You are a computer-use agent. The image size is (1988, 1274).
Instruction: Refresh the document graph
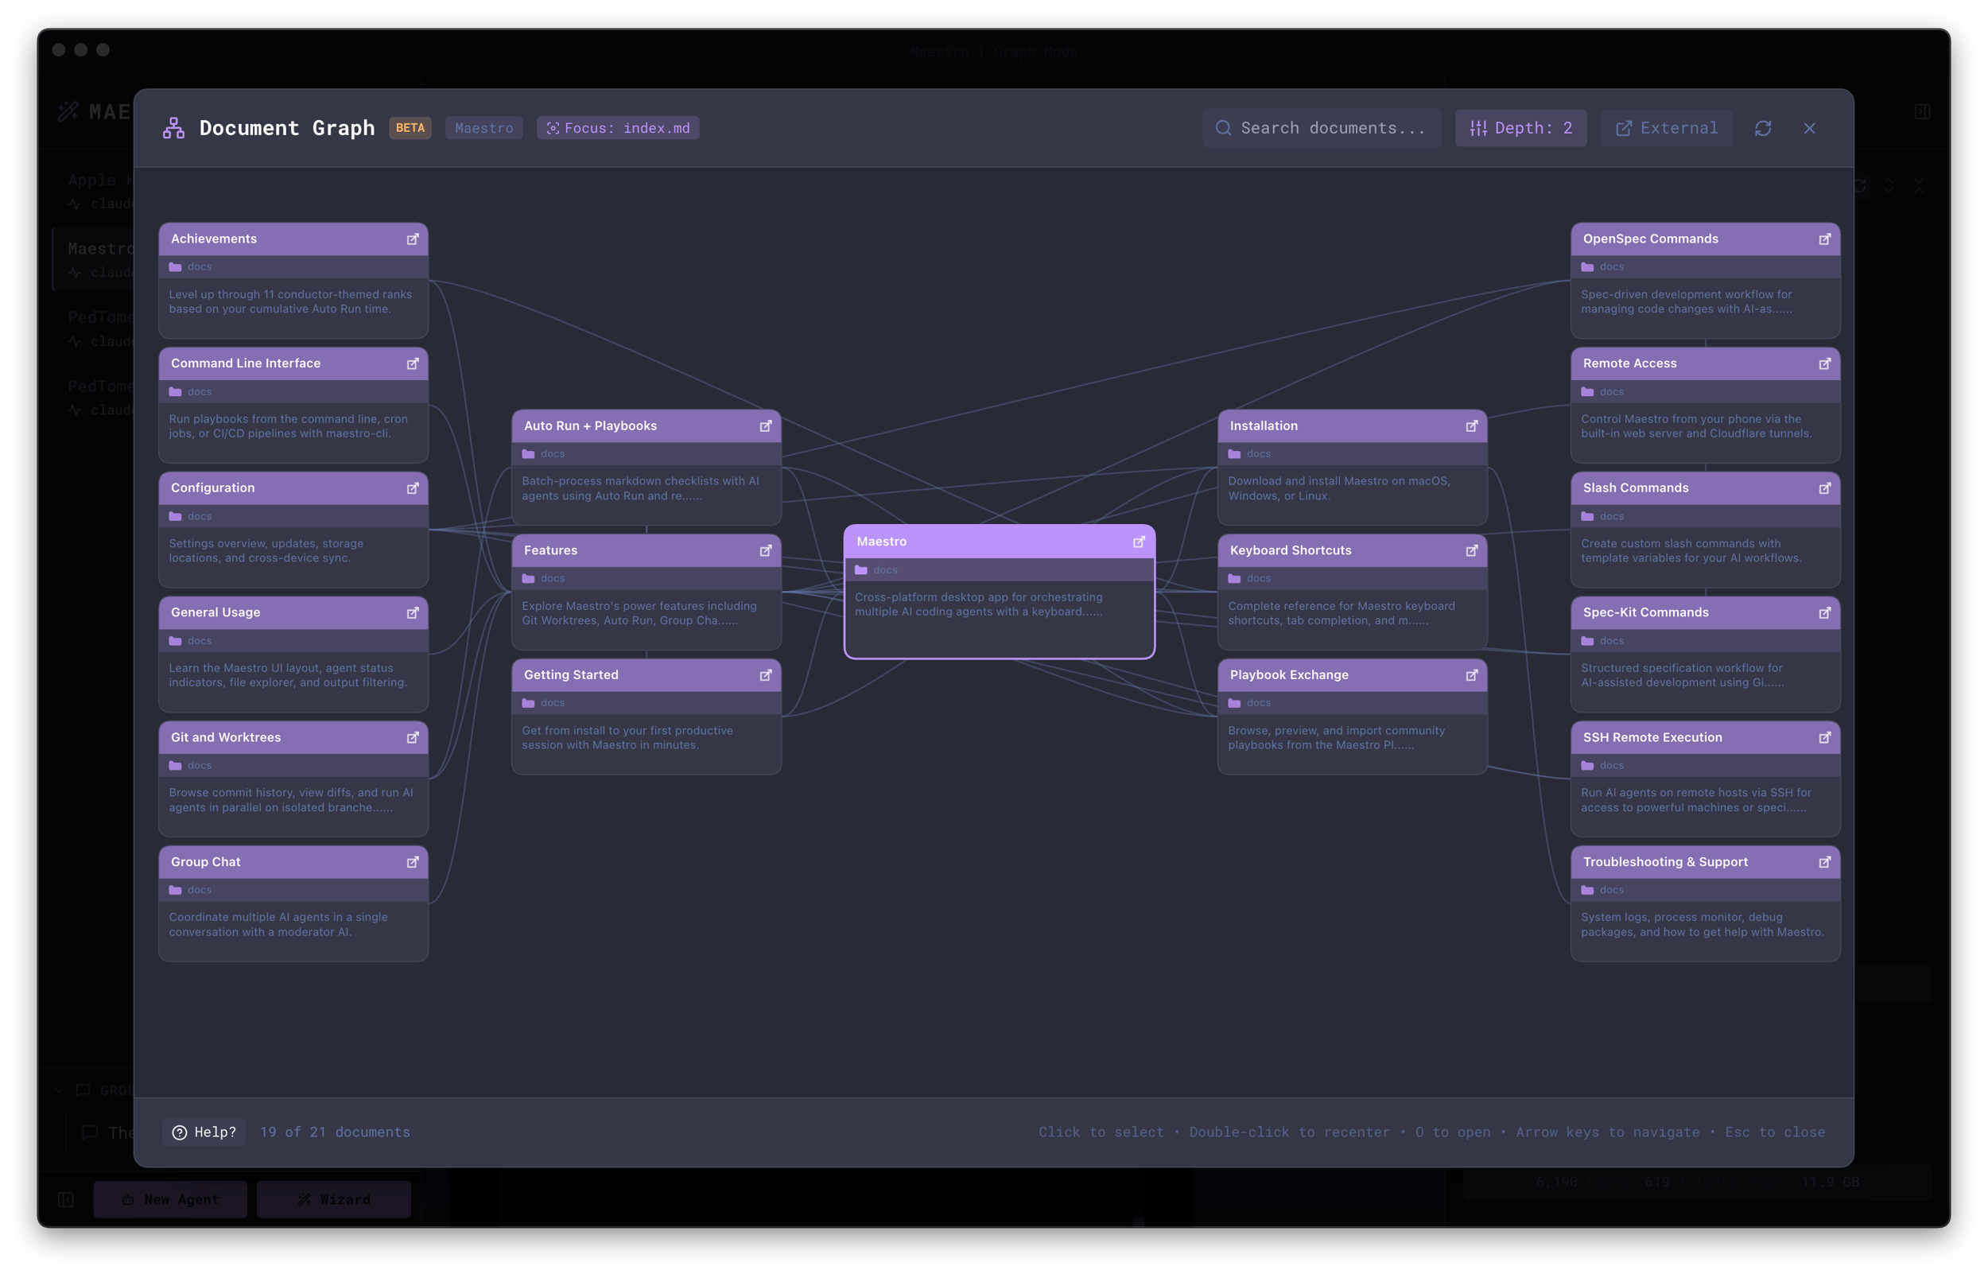[x=1763, y=128]
